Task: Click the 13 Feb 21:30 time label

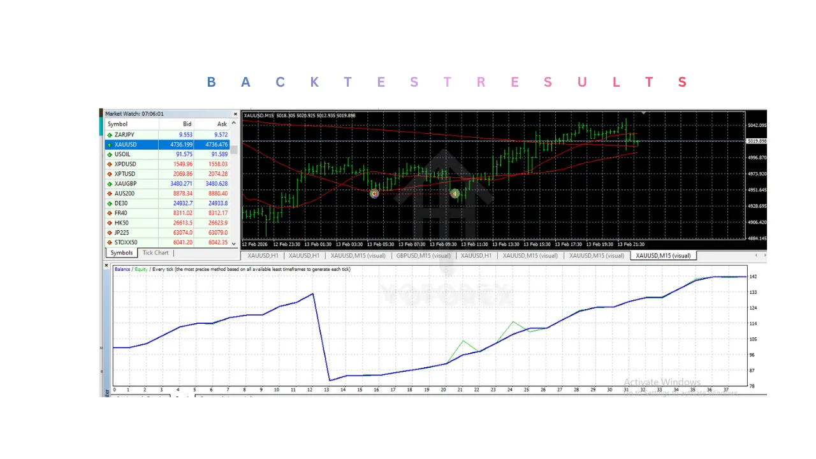Action: point(632,244)
